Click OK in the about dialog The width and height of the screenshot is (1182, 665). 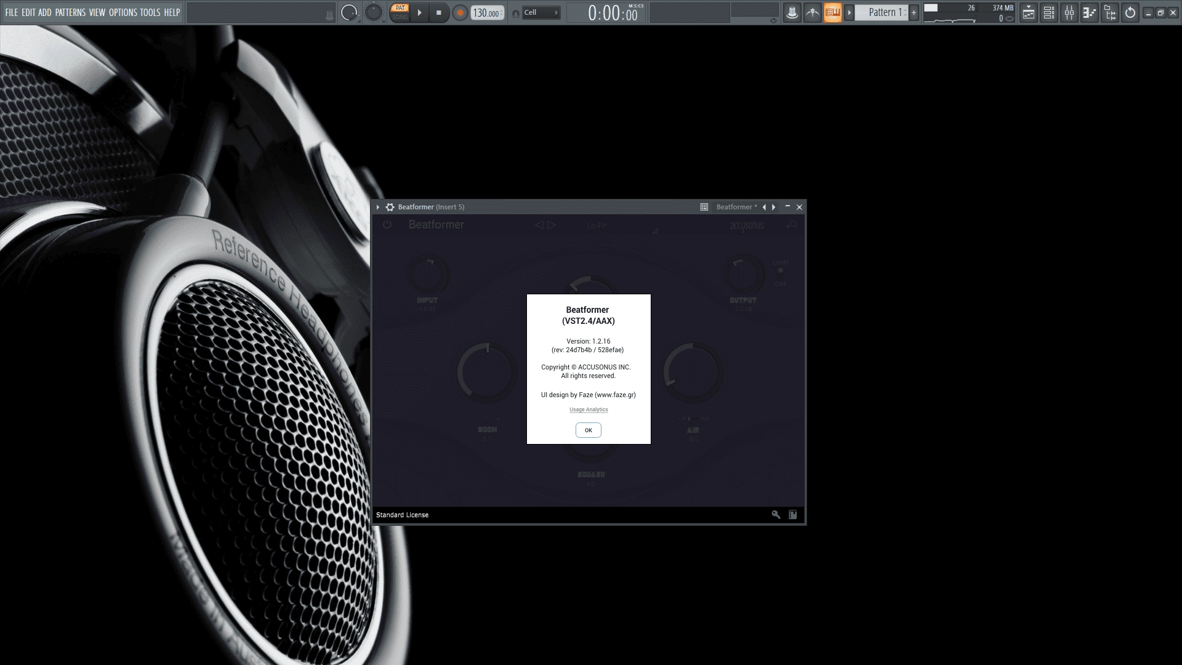(589, 430)
